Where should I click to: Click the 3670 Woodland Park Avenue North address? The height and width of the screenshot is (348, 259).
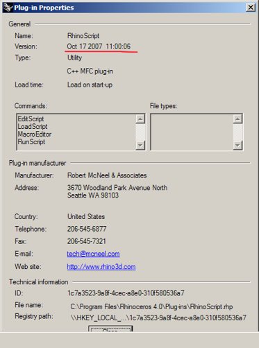[x=117, y=188]
